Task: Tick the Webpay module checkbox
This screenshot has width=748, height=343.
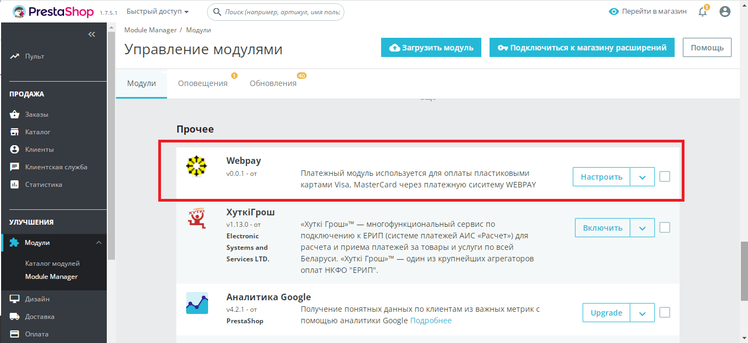Action: pos(665,176)
